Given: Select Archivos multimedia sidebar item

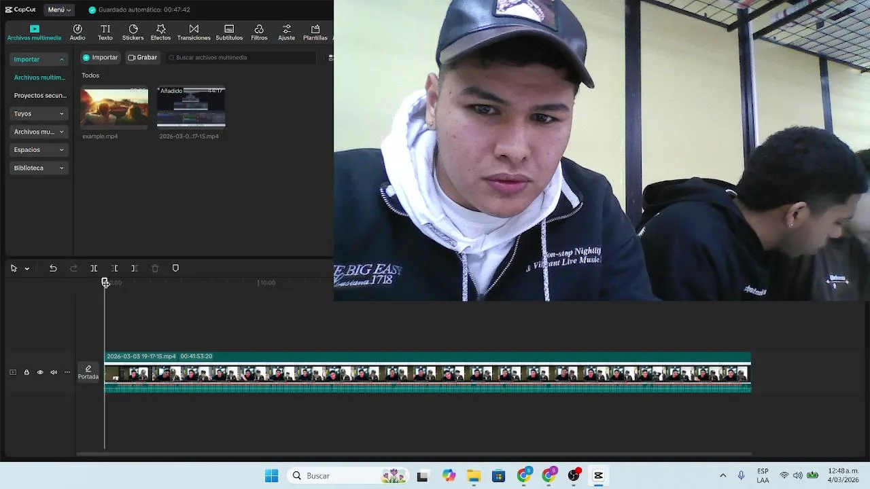Looking at the screenshot, I should pyautogui.click(x=39, y=77).
